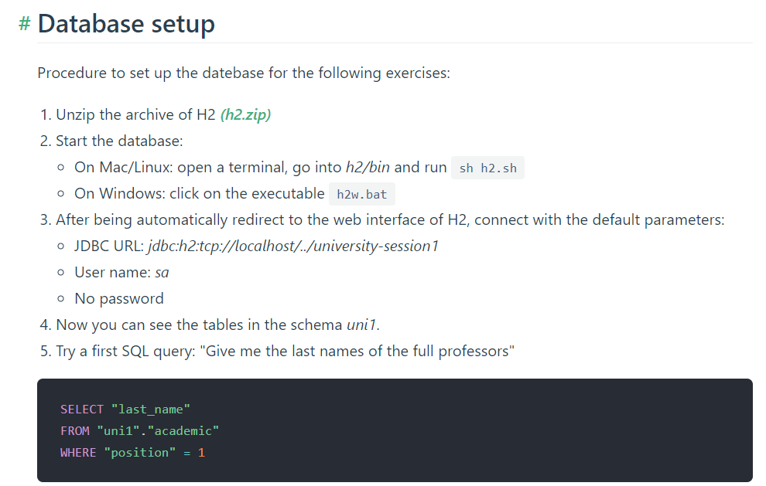Click the # anchor beside Database setup

[x=24, y=24]
